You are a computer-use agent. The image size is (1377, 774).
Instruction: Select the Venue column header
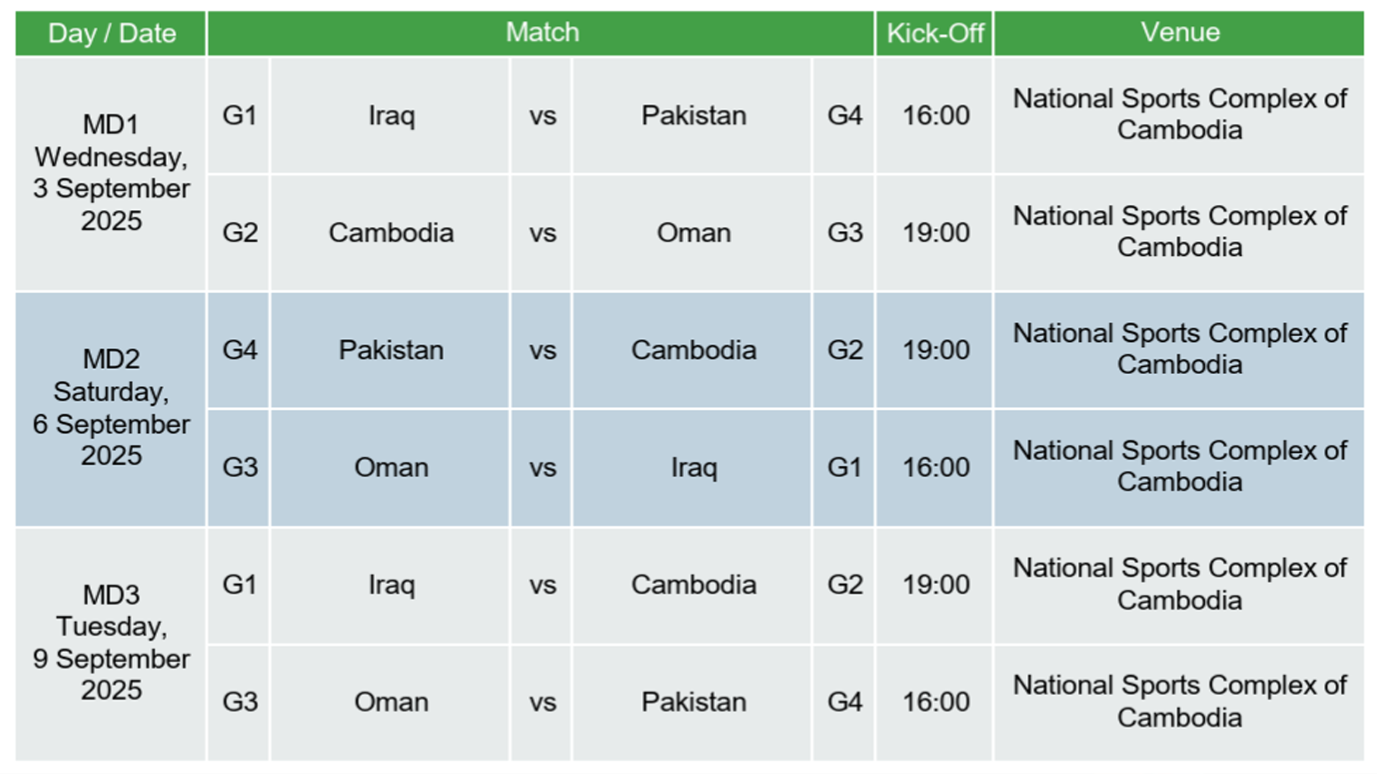pyautogui.click(x=1180, y=33)
